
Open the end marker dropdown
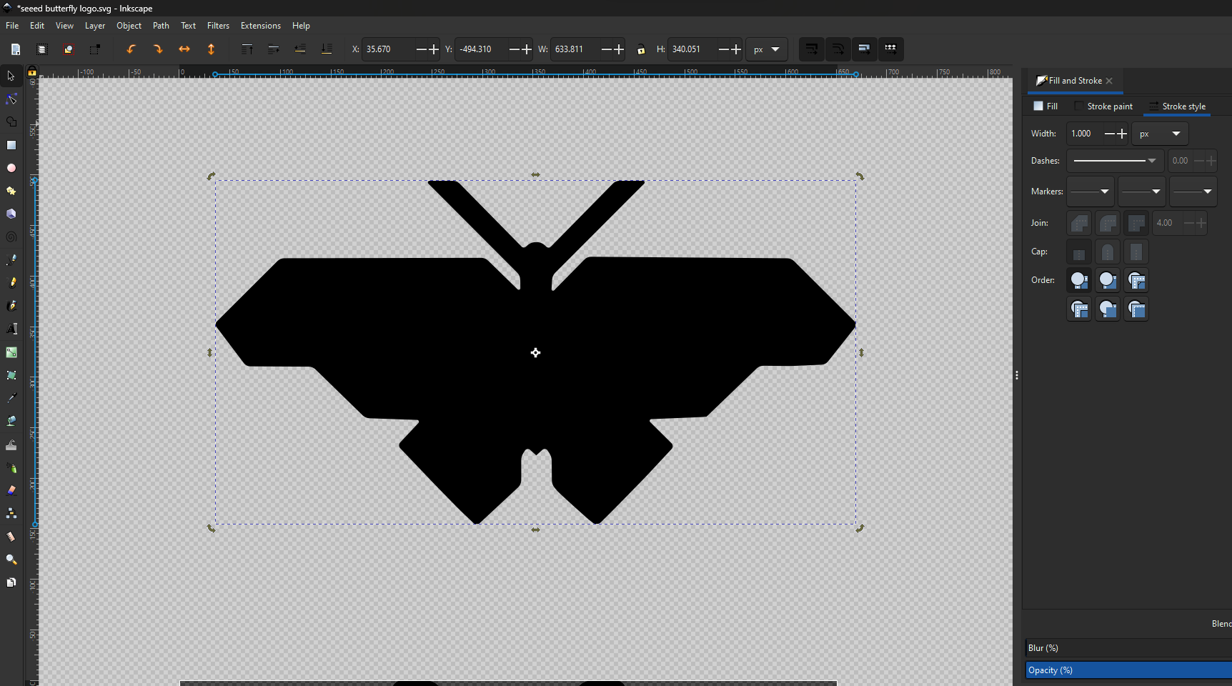click(x=1193, y=192)
